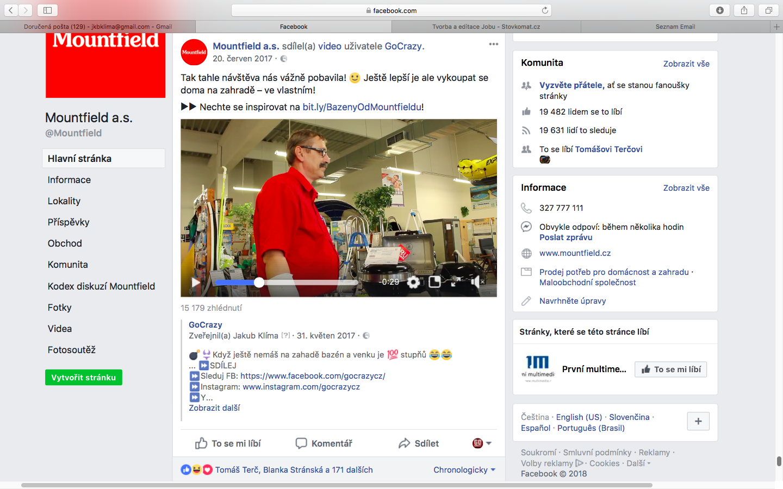Click Vytvořit stránku button
Viewport: 783px width, 489px height.
(84, 378)
